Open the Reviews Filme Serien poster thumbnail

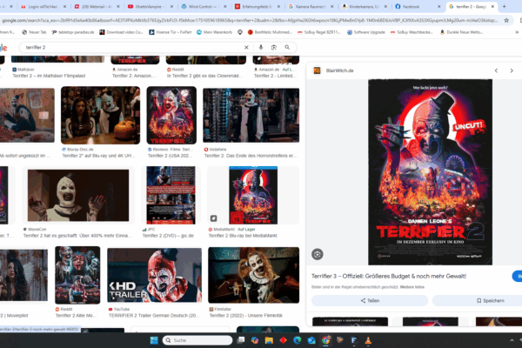171,115
